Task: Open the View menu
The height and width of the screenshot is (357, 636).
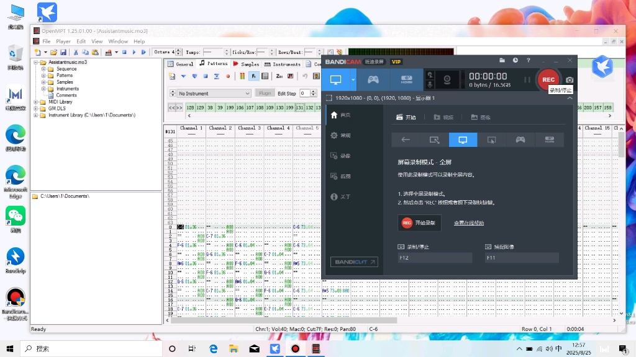Action: click(x=97, y=42)
